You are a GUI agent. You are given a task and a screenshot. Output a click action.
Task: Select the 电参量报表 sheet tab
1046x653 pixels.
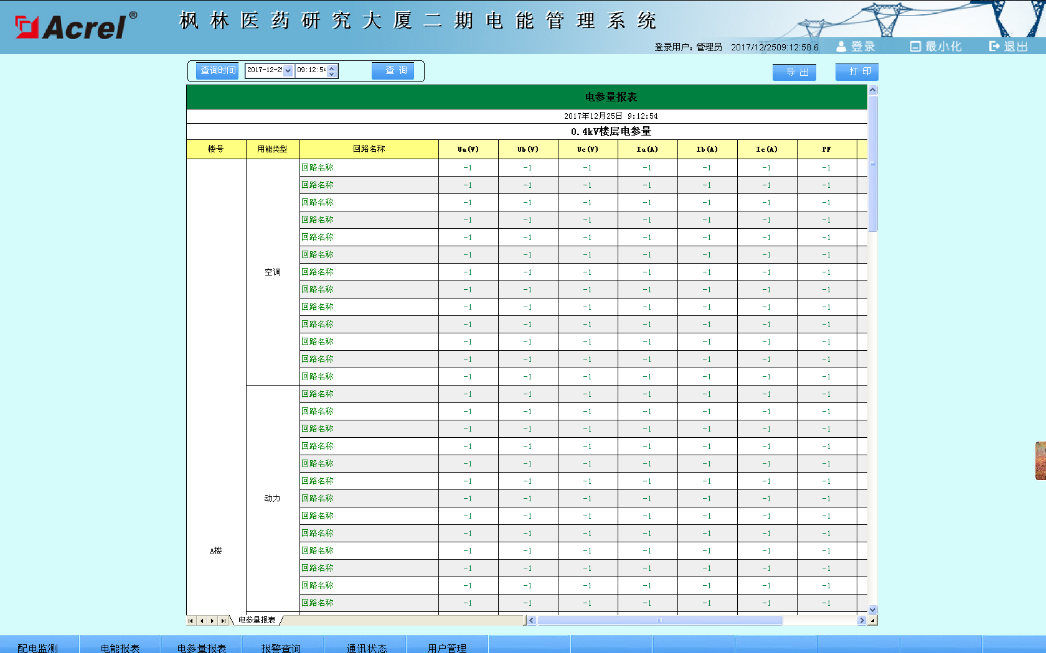click(x=257, y=620)
